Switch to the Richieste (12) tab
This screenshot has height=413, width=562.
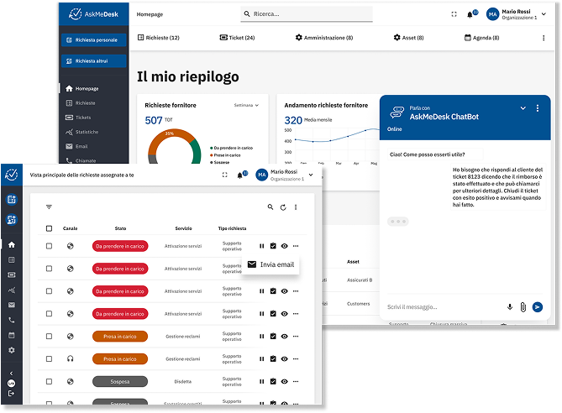[x=159, y=38]
